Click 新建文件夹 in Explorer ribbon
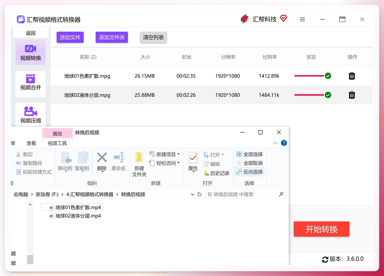The height and width of the screenshot is (276, 384). tap(139, 165)
